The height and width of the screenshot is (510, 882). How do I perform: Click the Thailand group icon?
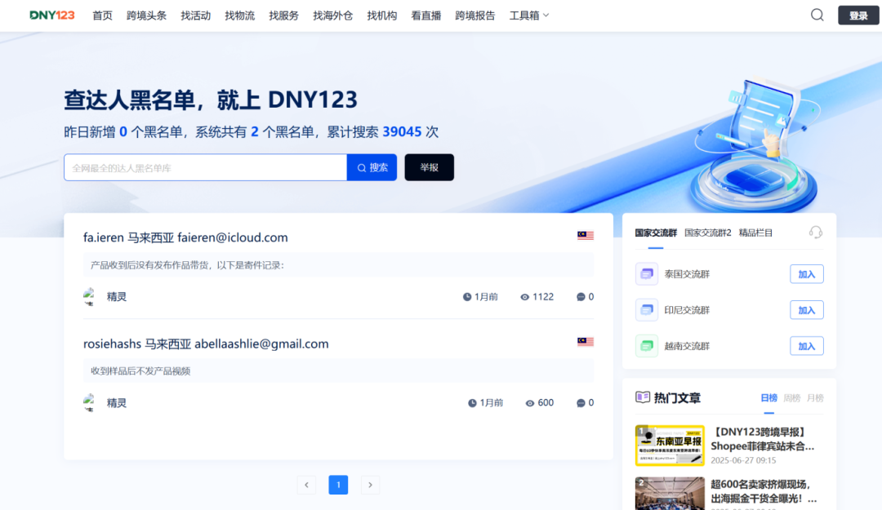coord(646,274)
